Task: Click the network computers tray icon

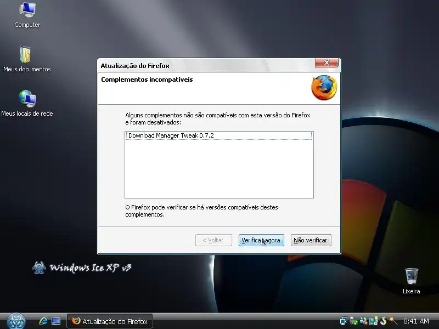Action: (x=344, y=321)
